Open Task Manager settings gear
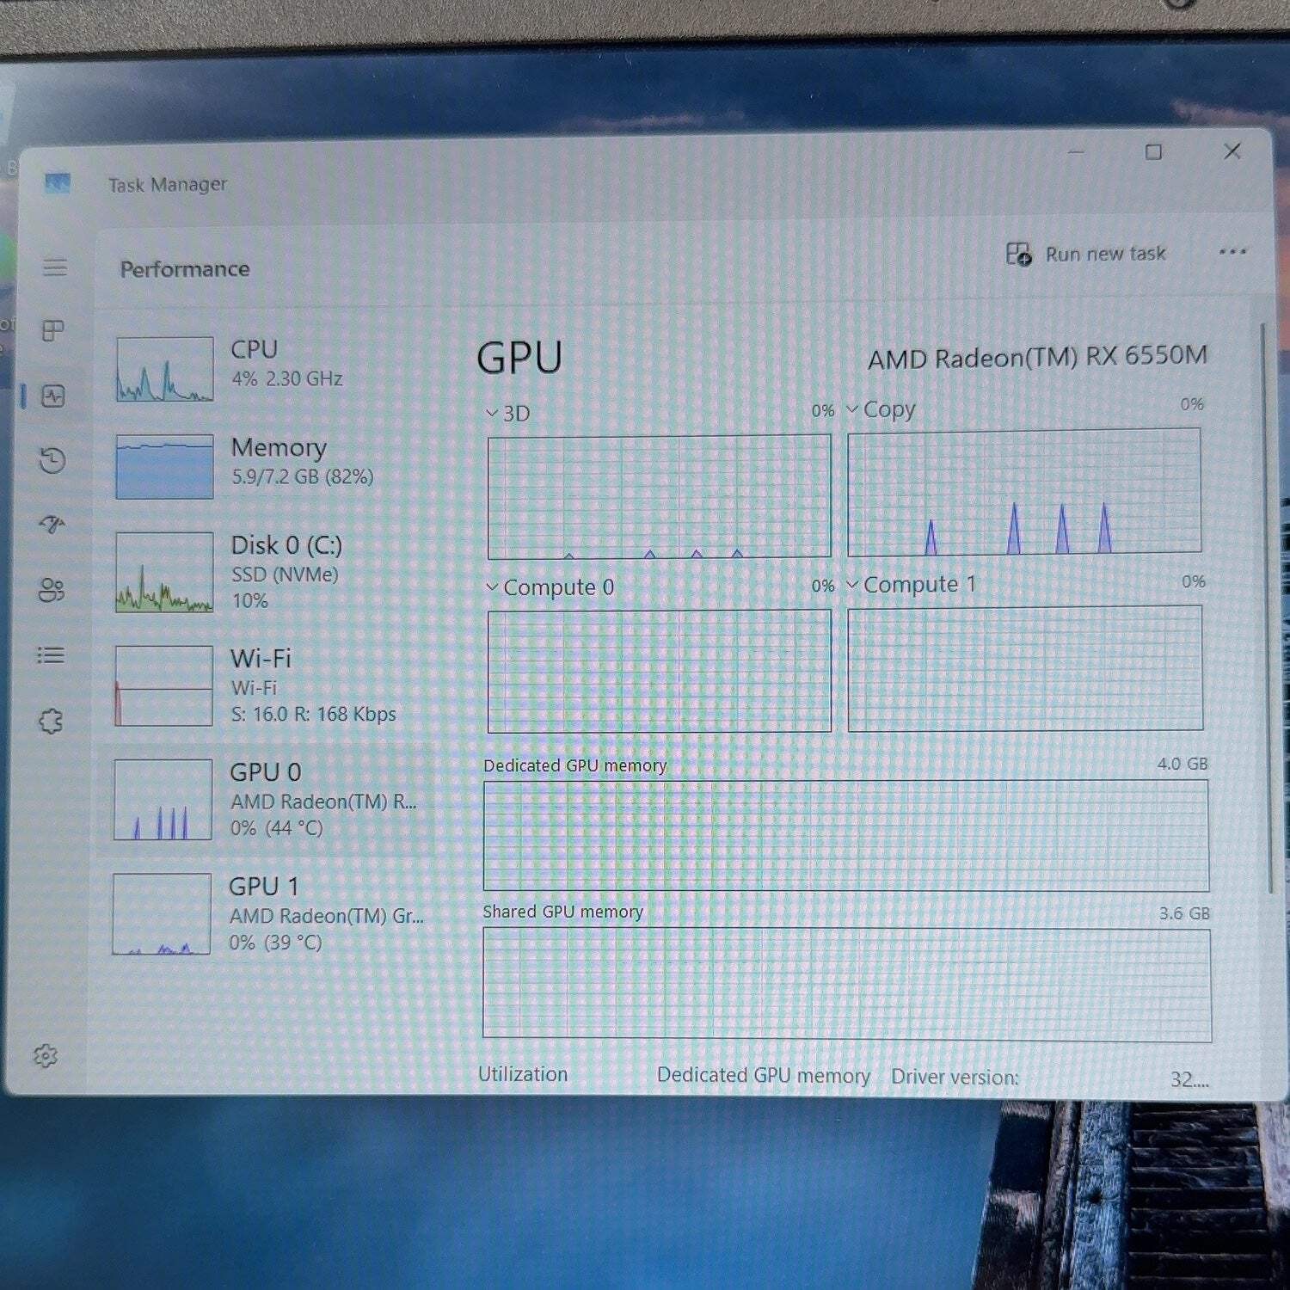 [x=46, y=1055]
